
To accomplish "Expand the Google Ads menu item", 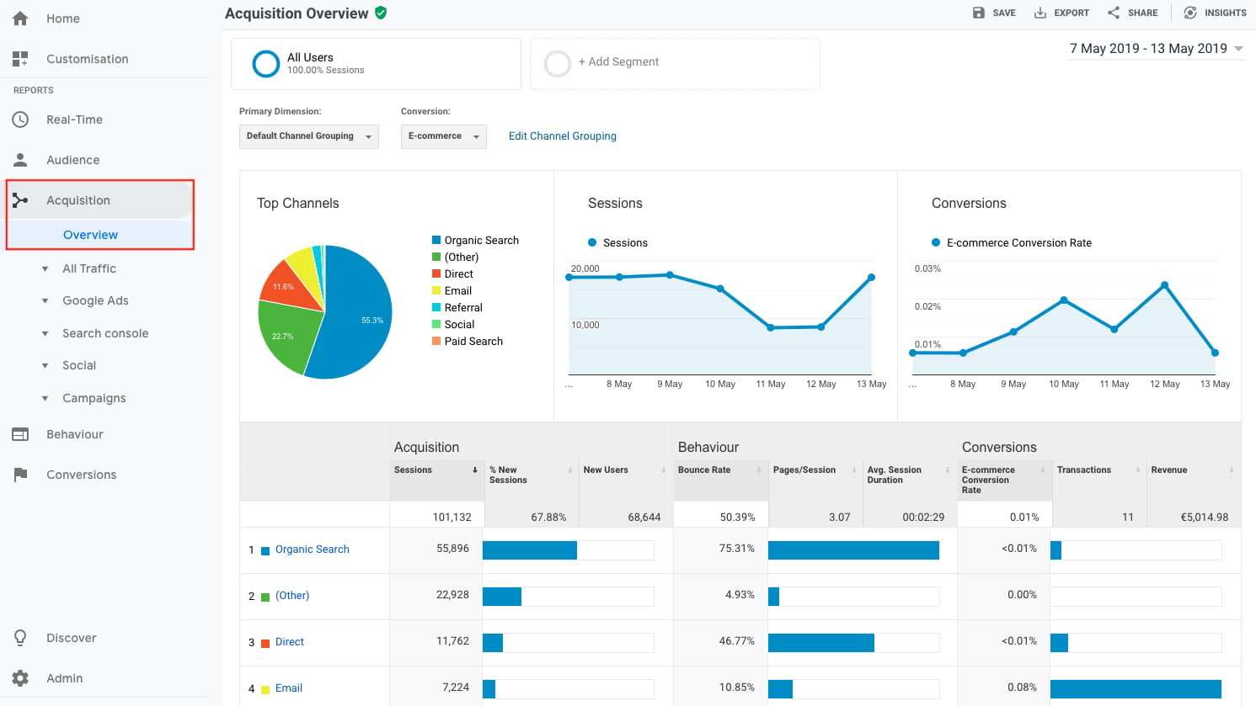I will coord(95,300).
